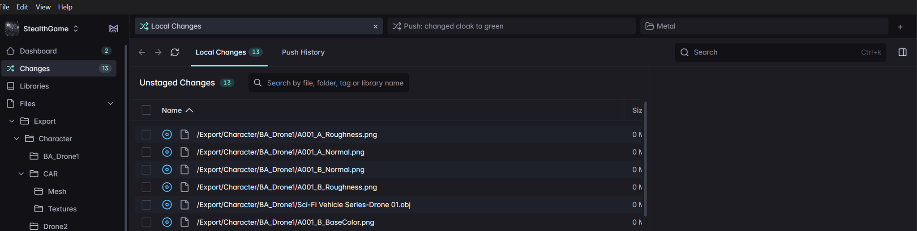Screen dimensions: 917x231
Task: Go back with the left arrow icon
Action: click(142, 52)
